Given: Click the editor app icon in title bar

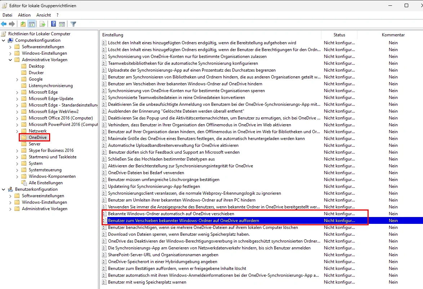Looking at the screenshot, I should (x=4, y=5).
